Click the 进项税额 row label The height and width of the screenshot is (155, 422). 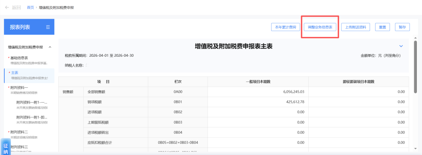point(94,112)
